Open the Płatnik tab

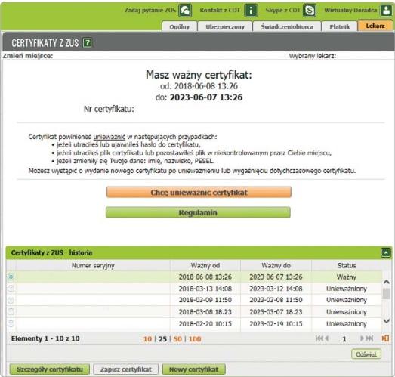[340, 26]
